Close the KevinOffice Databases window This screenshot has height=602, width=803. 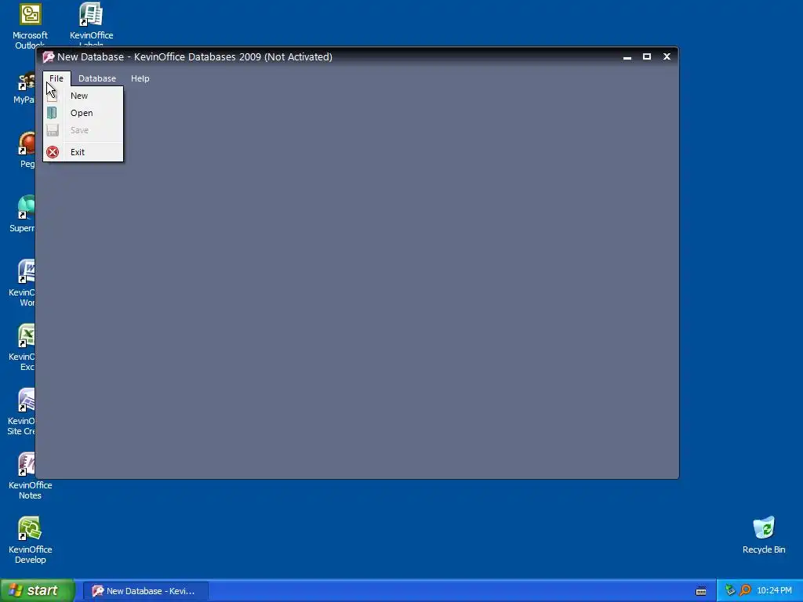[x=667, y=56]
